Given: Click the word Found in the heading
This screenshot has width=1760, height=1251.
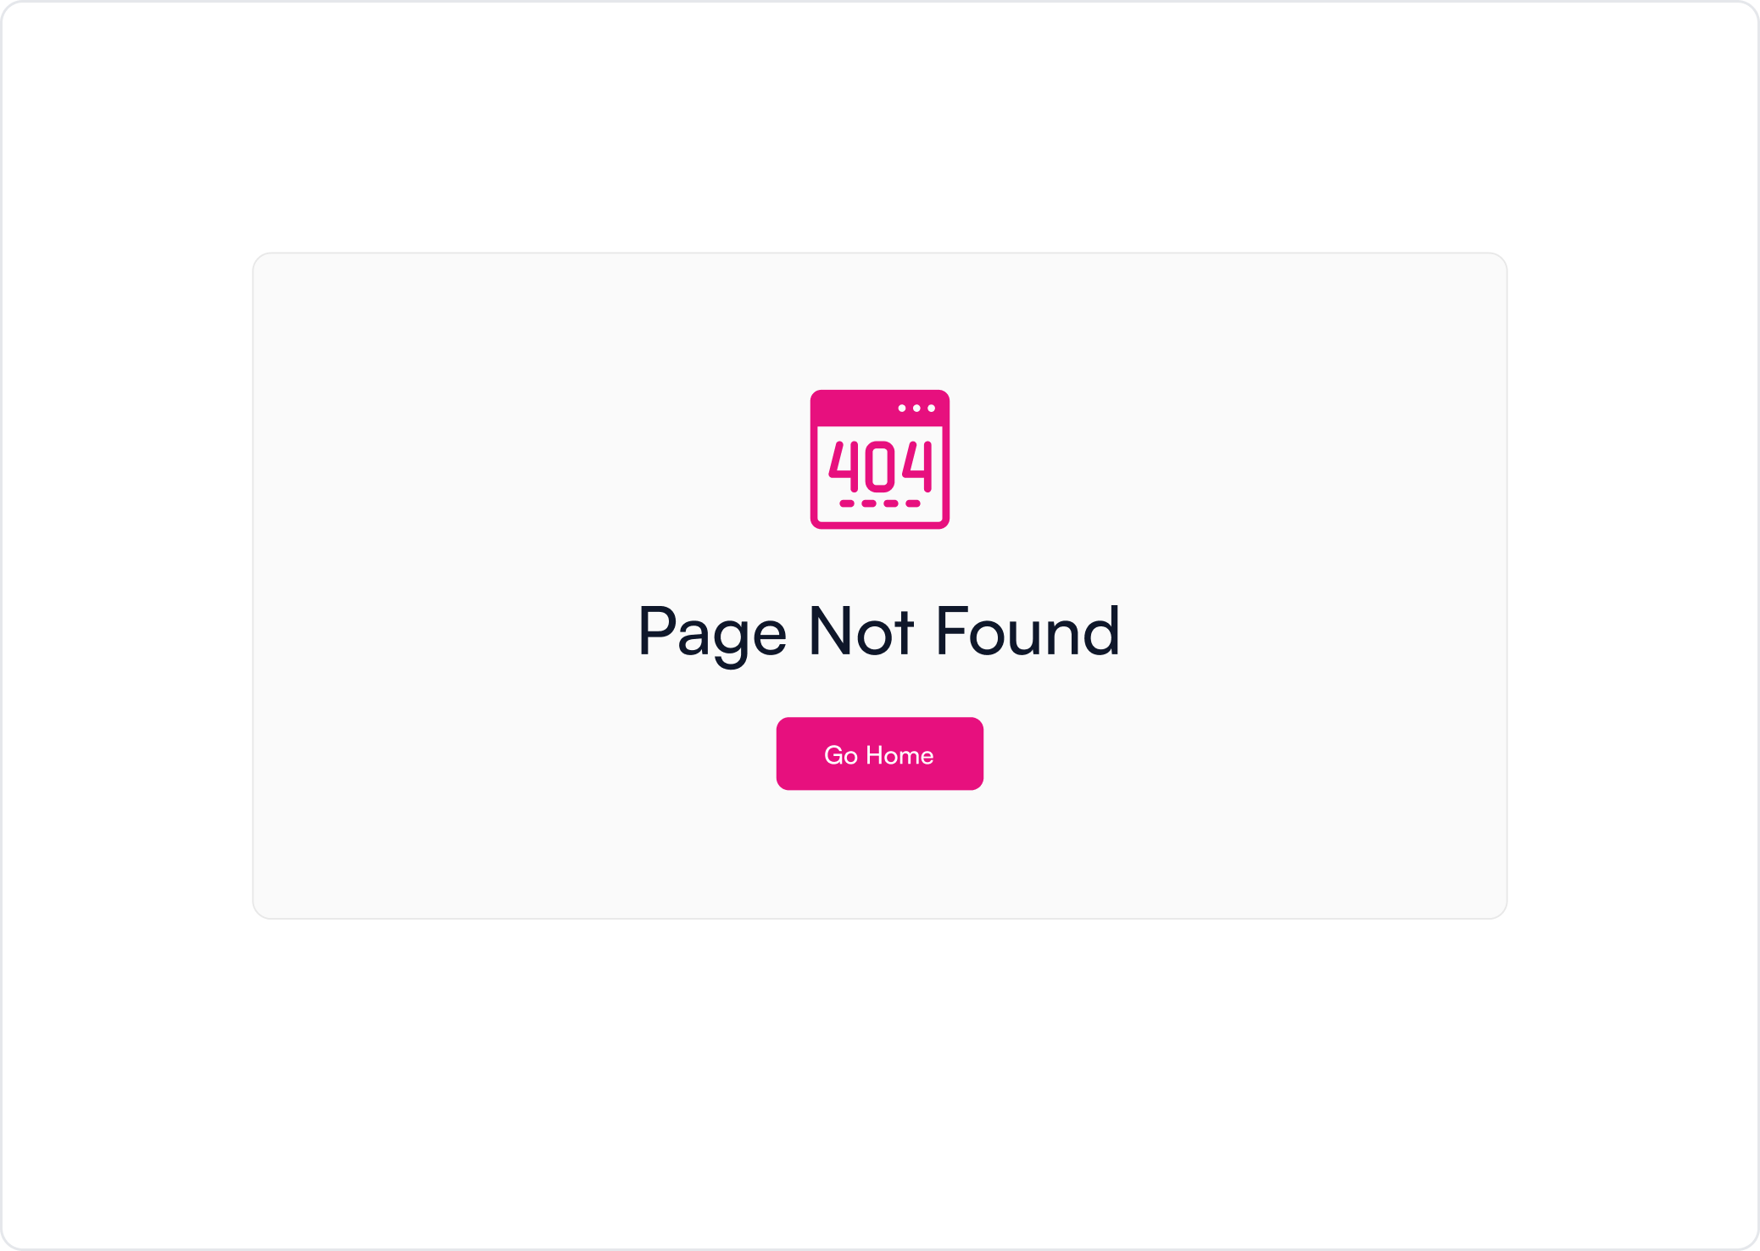Looking at the screenshot, I should [x=1028, y=631].
